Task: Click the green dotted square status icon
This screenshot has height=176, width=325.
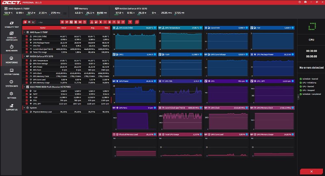Action: click(312, 27)
